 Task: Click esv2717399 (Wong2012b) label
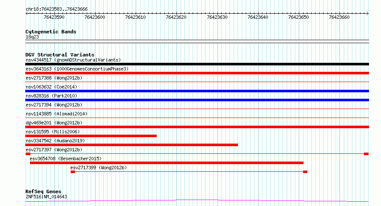point(98,168)
